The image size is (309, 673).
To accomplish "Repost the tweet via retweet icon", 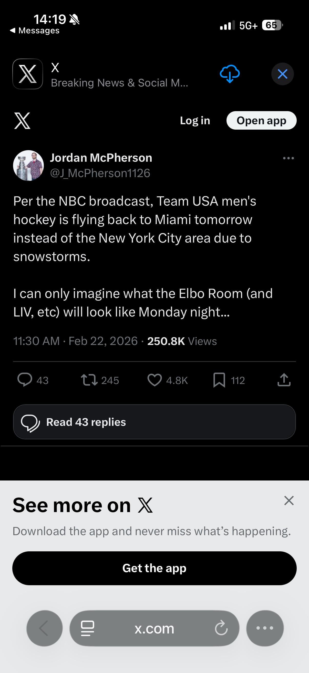I will 89,380.
